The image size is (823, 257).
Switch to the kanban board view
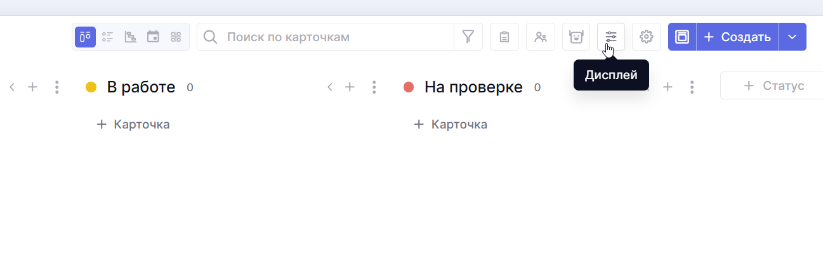(86, 37)
